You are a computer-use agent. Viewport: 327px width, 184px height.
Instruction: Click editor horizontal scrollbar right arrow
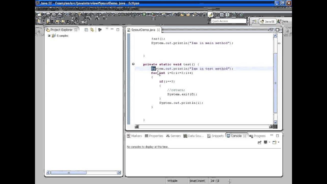271,126
